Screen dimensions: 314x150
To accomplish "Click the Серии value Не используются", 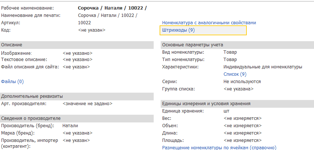I will pos(242,82).
